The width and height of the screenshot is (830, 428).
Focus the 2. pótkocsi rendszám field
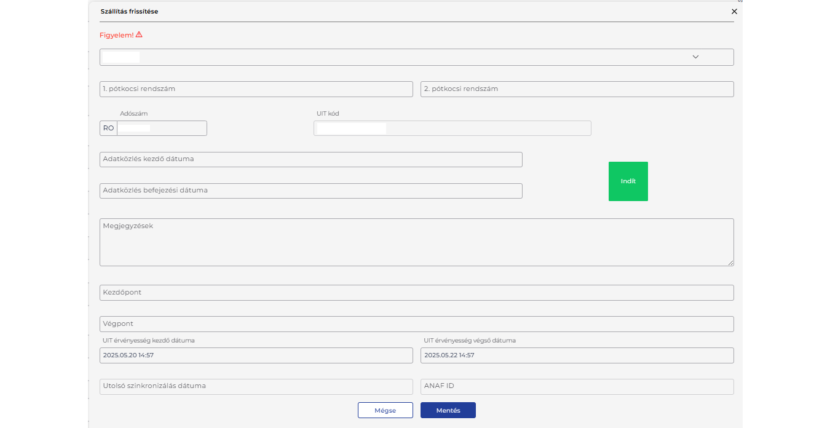(577, 89)
